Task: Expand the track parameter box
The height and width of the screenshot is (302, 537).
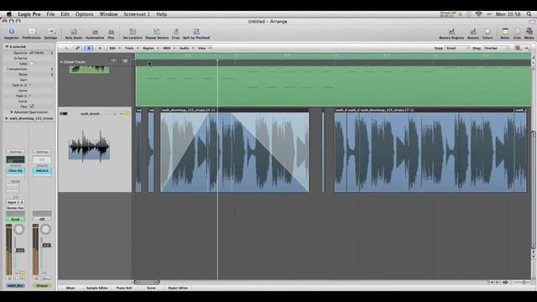Action: point(7,118)
